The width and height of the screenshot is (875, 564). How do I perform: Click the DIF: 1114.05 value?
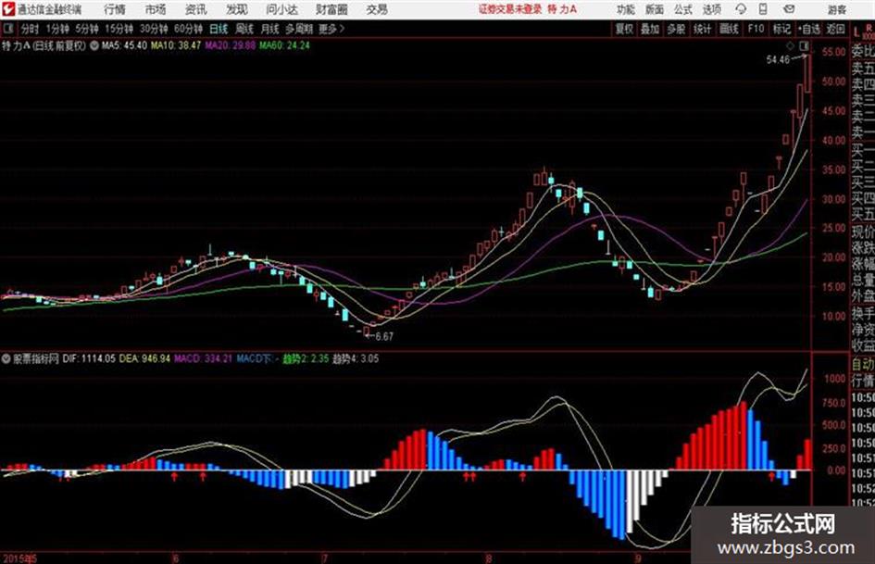pos(89,359)
